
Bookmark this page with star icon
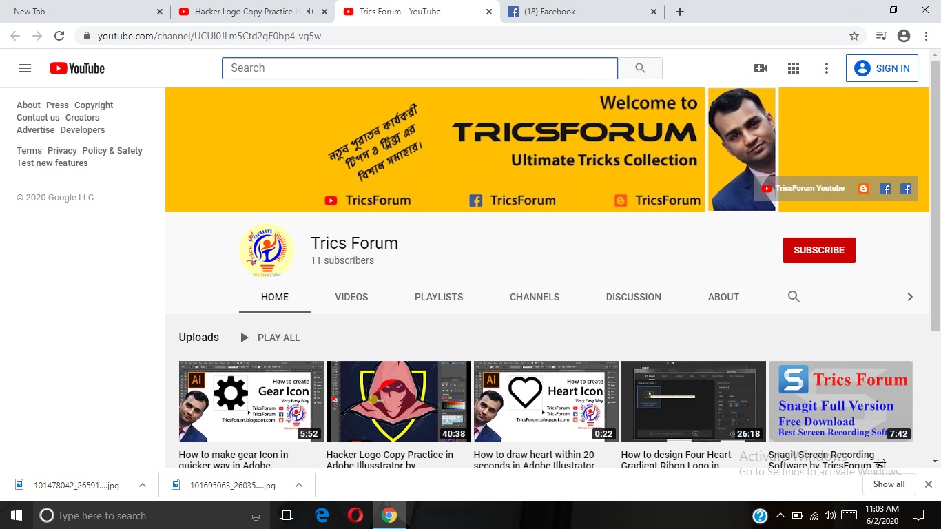(854, 36)
